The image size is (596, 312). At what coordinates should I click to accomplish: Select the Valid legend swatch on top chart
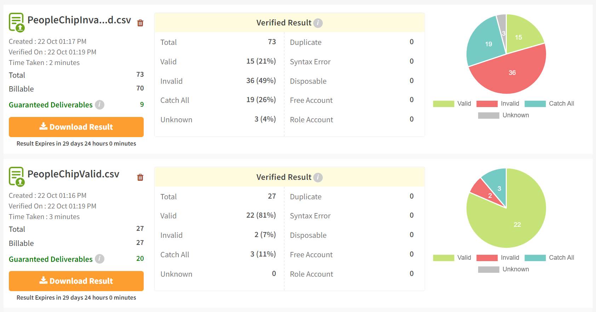[x=443, y=103]
